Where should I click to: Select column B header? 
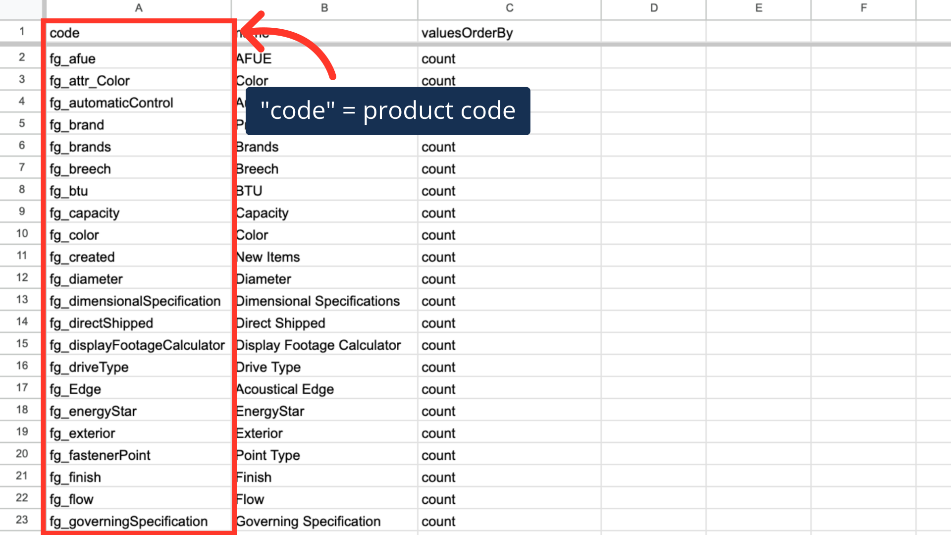(x=324, y=8)
